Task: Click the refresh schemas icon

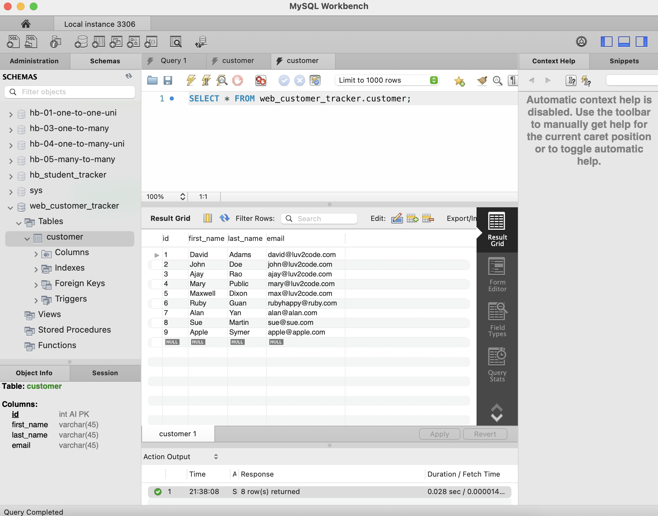Action: pyautogui.click(x=129, y=76)
